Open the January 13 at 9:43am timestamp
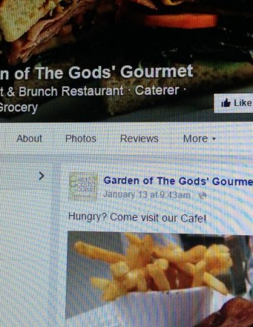This screenshot has width=253, height=327. point(147,195)
